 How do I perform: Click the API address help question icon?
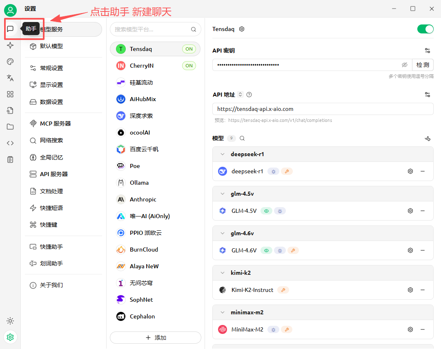tap(249, 95)
